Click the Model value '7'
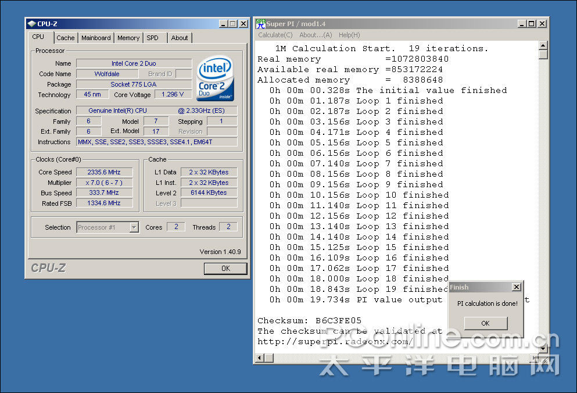 click(x=156, y=121)
